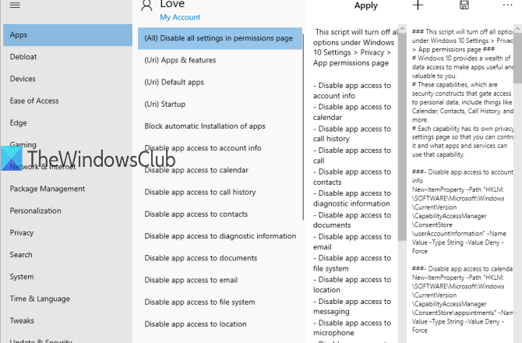Select Disable app access to location
The image size is (522, 343).
(220, 324)
